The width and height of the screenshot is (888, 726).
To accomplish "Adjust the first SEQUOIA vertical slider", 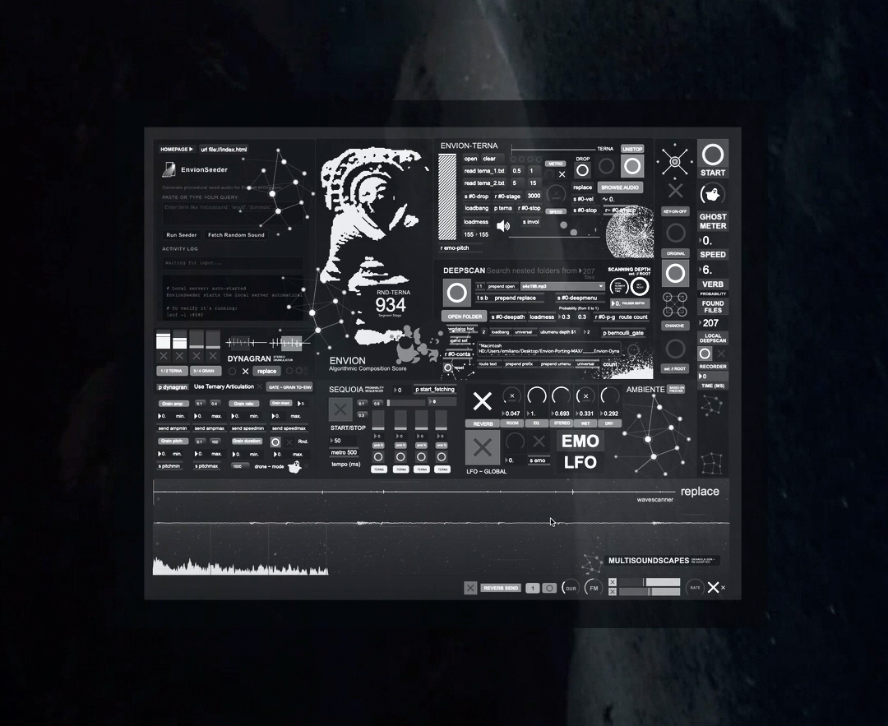I will (x=378, y=420).
